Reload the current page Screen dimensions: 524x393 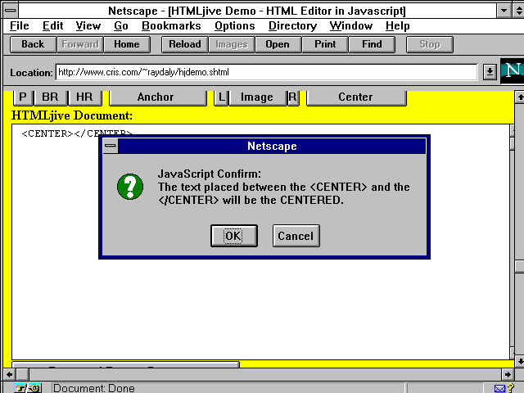185,44
